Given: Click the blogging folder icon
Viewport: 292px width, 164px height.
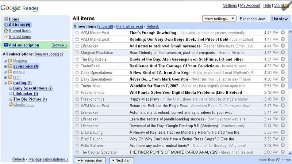Looking at the screenshot, I should pos(10,60).
